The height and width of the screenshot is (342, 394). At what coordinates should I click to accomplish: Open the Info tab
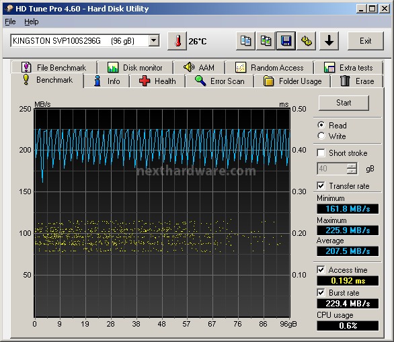[106, 81]
